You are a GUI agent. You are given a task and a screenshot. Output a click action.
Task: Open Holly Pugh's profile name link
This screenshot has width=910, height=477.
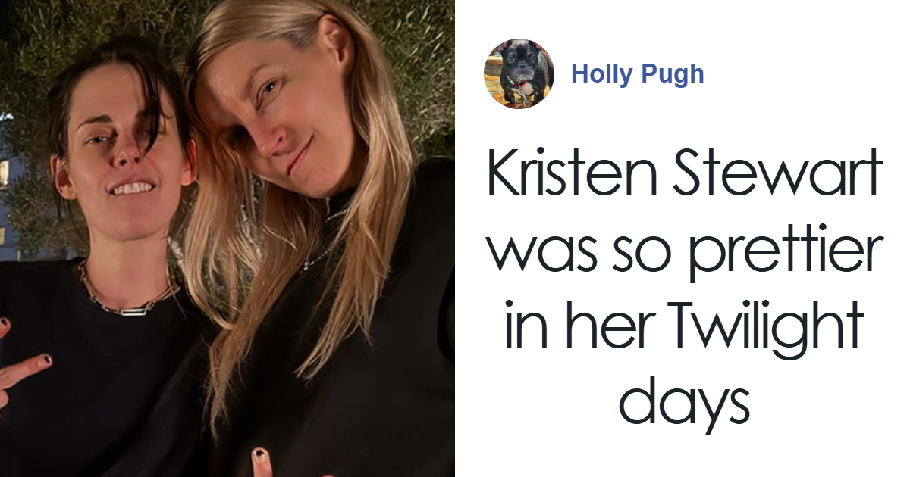pos(638,74)
